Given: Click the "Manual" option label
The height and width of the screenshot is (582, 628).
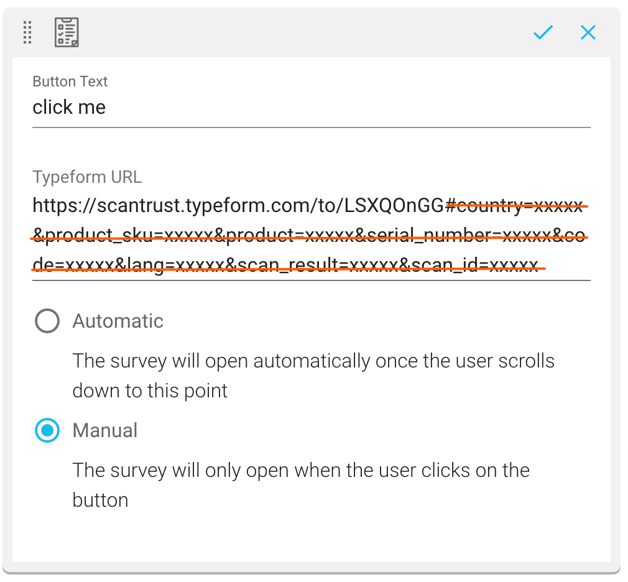Looking at the screenshot, I should tap(105, 430).
